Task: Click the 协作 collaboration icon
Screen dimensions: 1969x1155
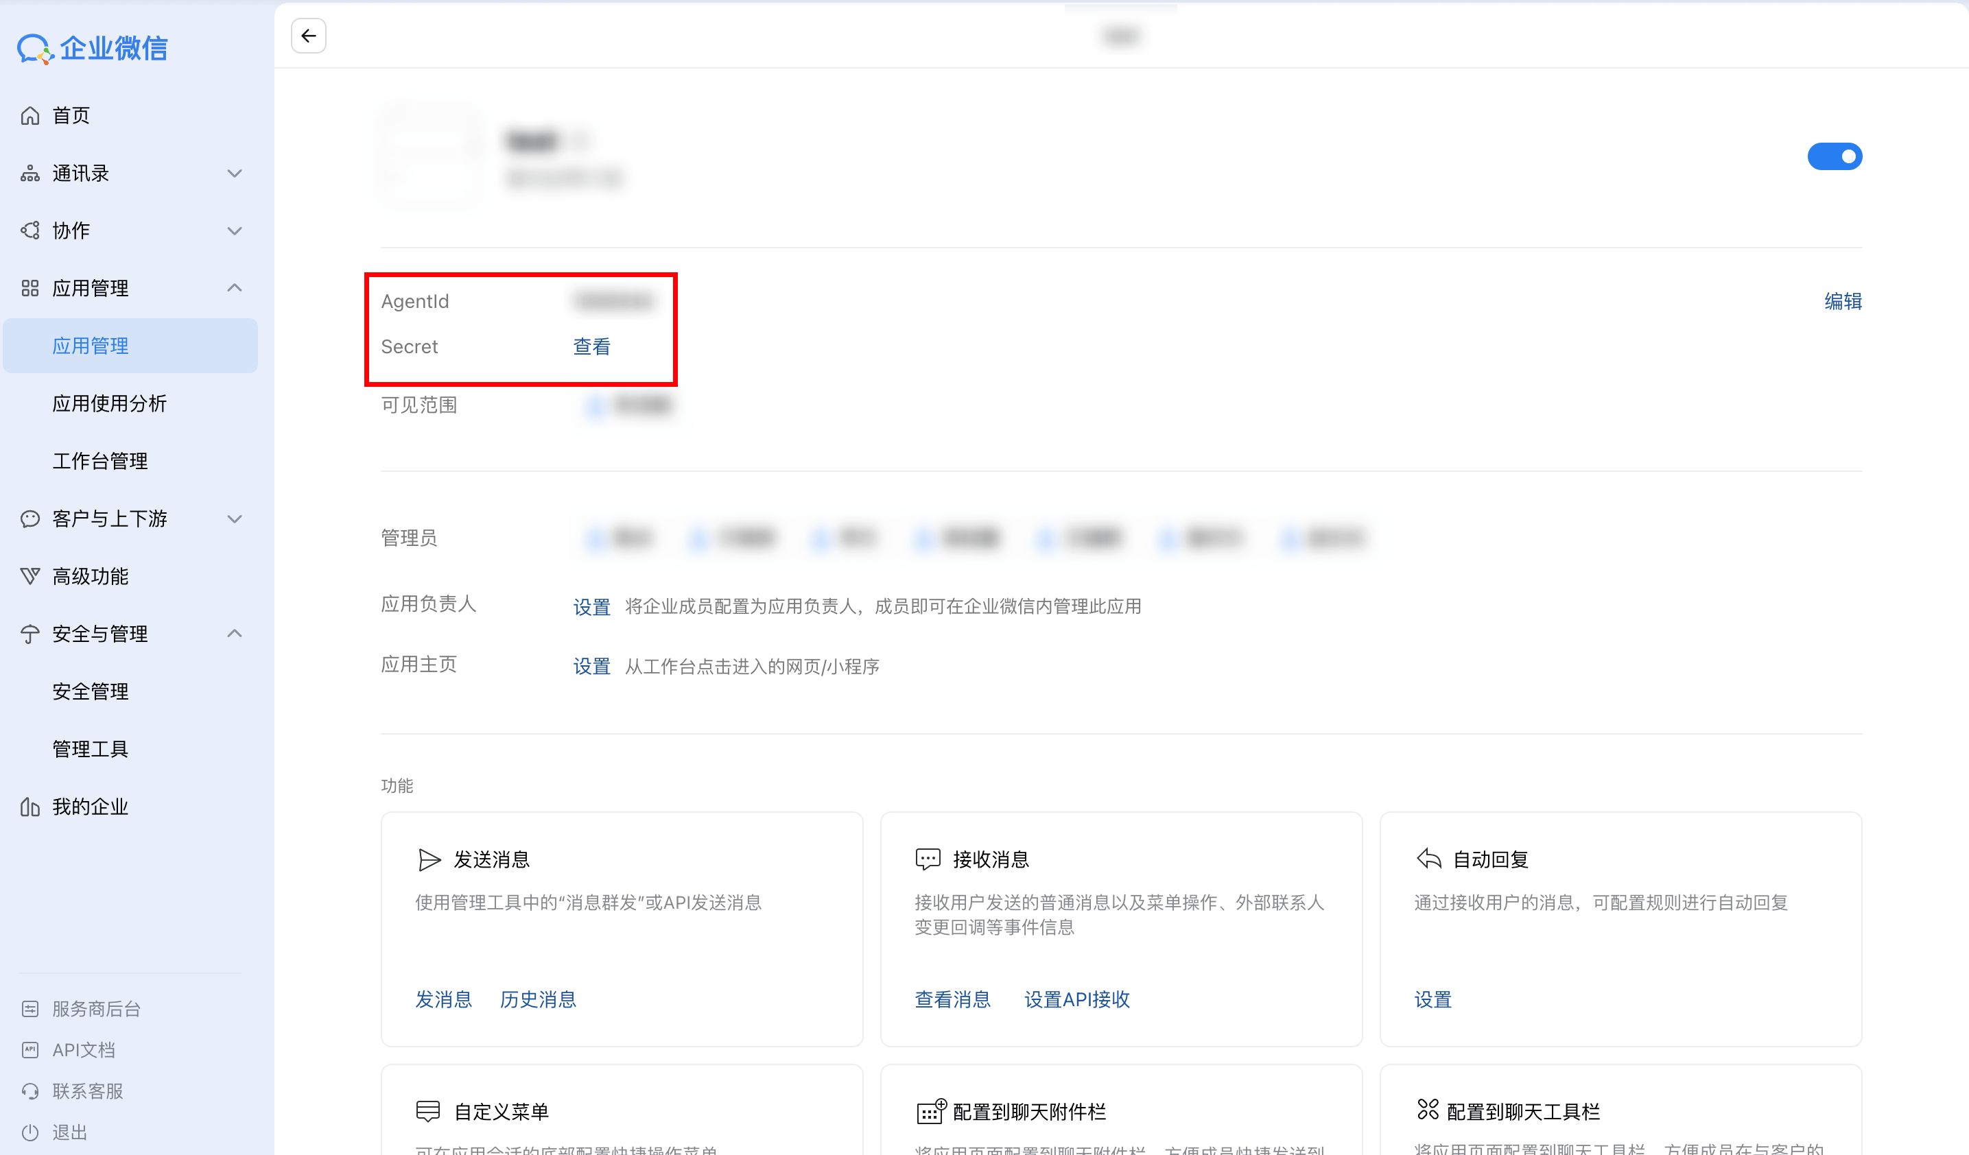Action: (30, 230)
